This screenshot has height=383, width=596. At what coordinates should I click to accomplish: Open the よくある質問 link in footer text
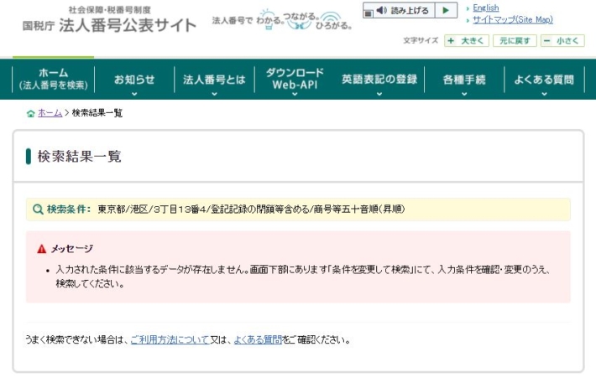tap(258, 339)
